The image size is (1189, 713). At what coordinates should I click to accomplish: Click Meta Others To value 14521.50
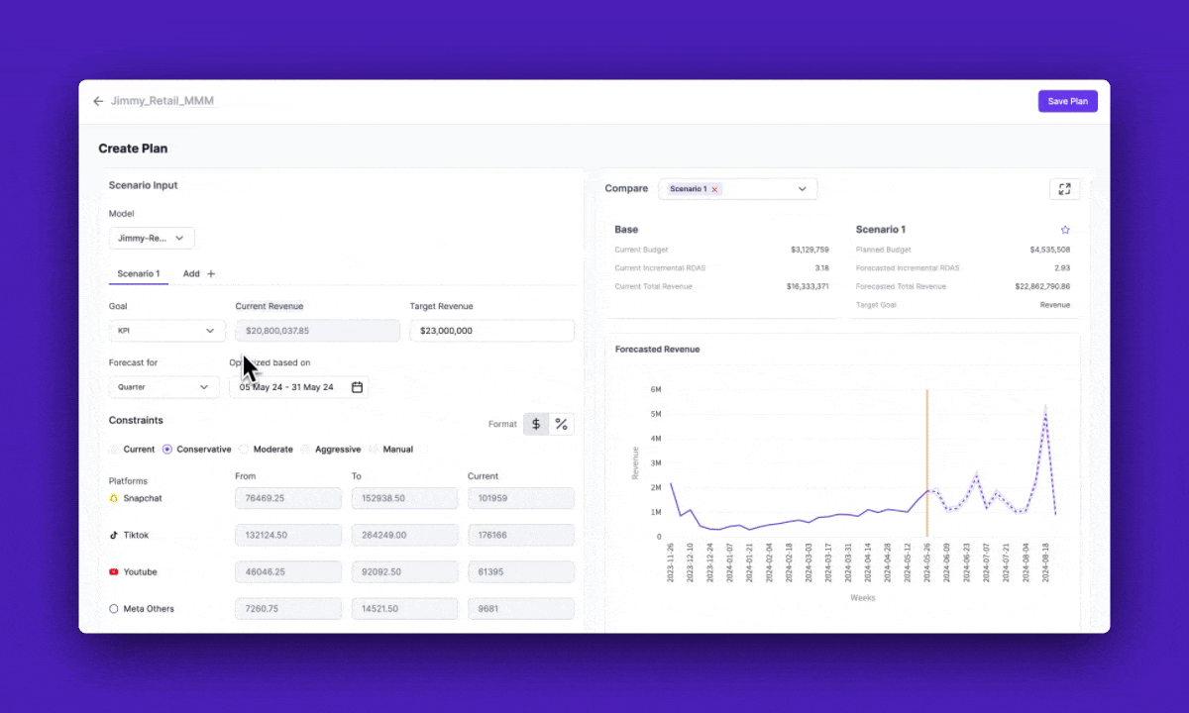[404, 609]
